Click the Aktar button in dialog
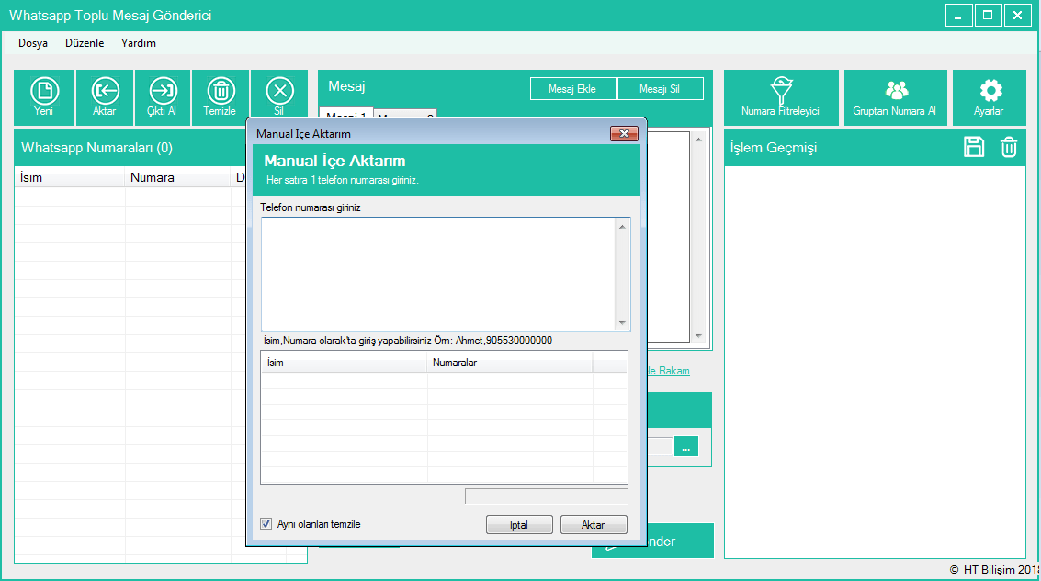Image resolution: width=1041 pixels, height=581 pixels. [x=594, y=525]
